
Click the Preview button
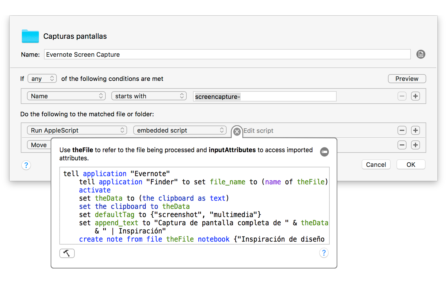pyautogui.click(x=407, y=79)
